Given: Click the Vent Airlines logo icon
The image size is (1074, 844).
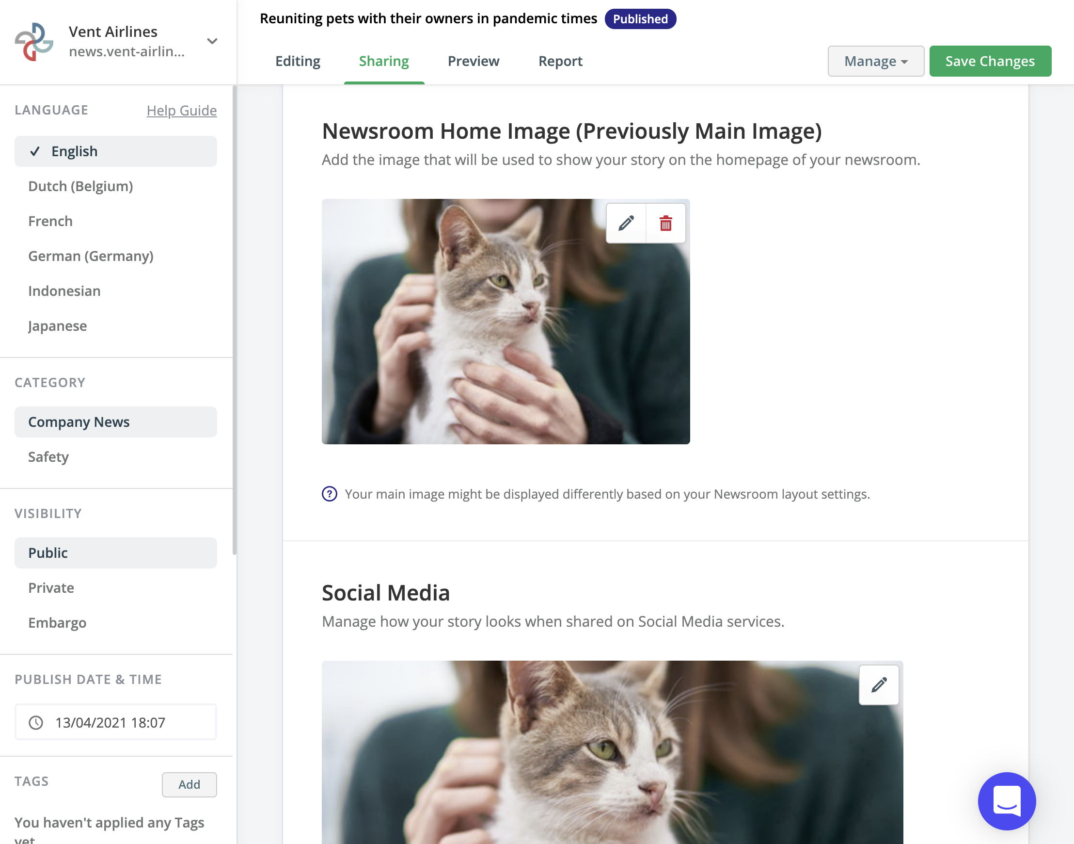Looking at the screenshot, I should (34, 40).
